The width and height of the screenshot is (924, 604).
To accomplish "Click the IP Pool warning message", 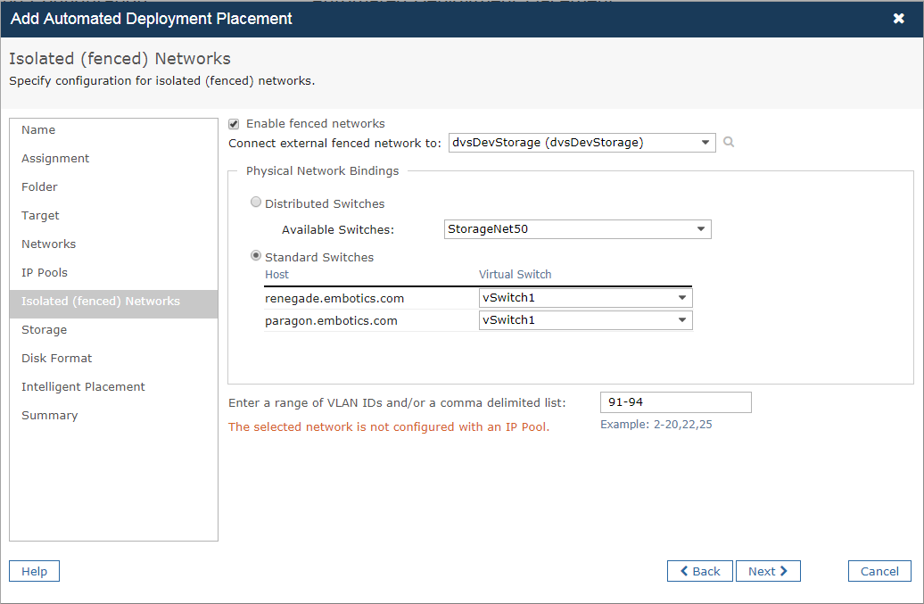I will [389, 427].
